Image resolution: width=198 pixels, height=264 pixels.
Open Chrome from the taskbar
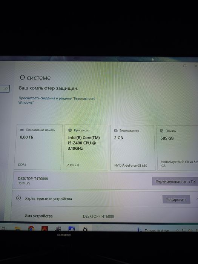tap(31, 229)
